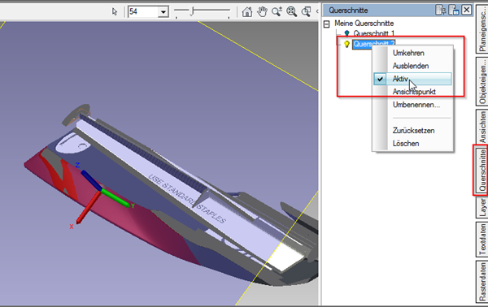The width and height of the screenshot is (488, 307).
Task: Choose Ausblenden from the context menu
Action: click(411, 66)
